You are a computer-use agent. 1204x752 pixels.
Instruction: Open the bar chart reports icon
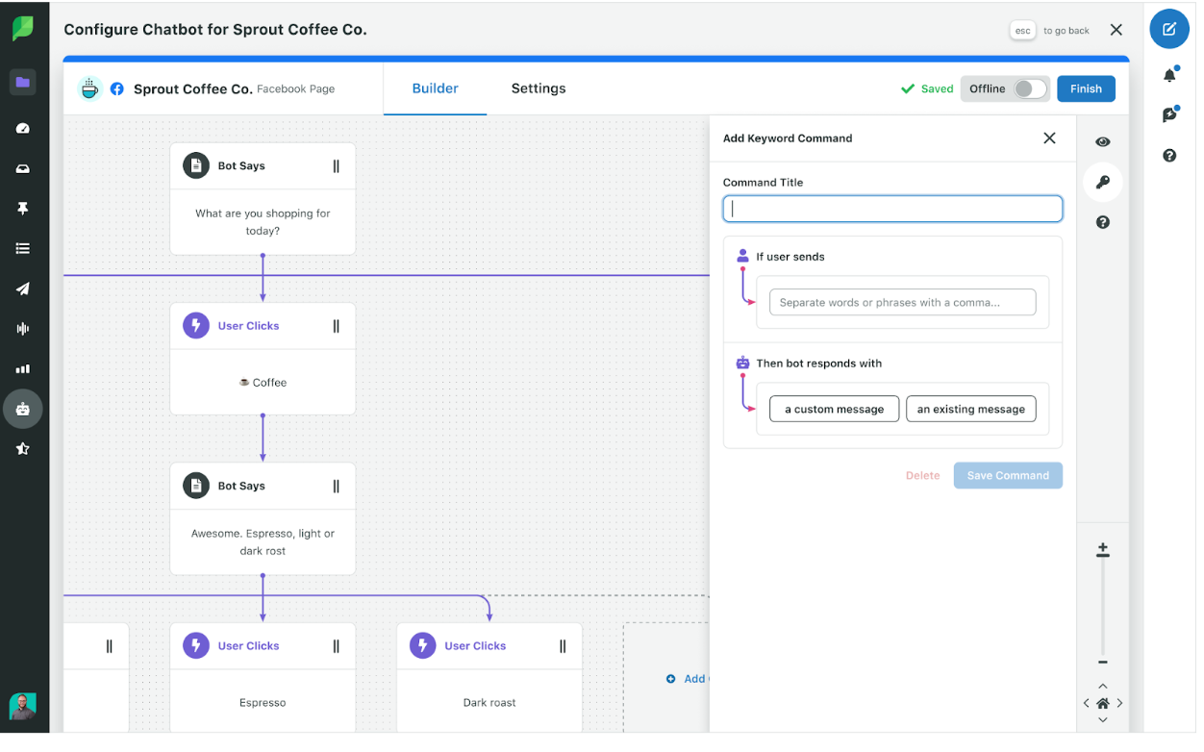[23, 368]
